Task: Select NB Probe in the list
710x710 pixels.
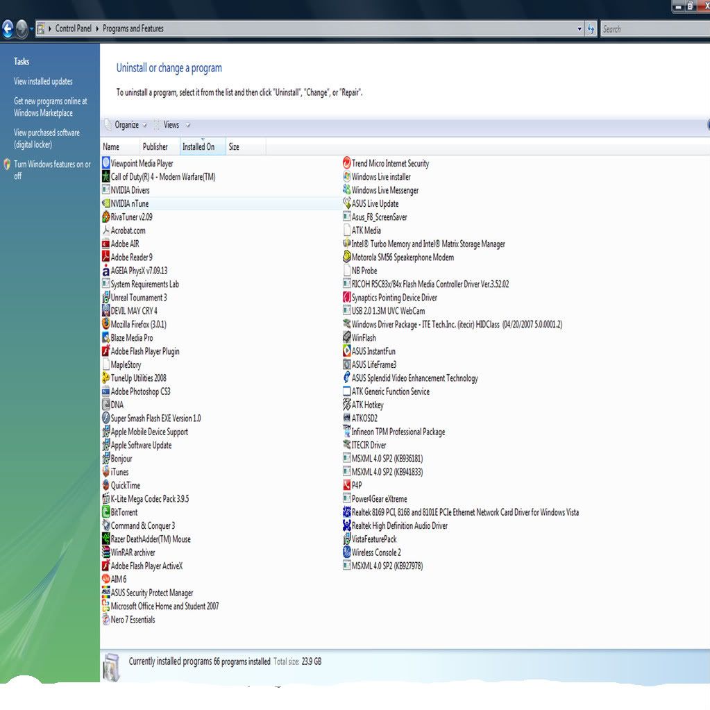Action: click(364, 271)
